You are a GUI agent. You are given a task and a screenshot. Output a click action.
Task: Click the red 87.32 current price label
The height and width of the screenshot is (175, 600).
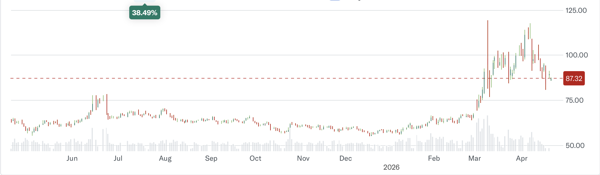pyautogui.click(x=574, y=79)
